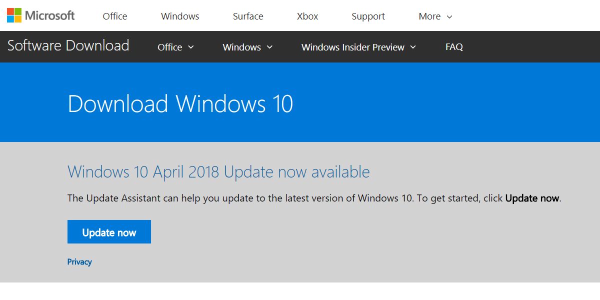The height and width of the screenshot is (300, 600).
Task: Click the bold Update now text in paragraph
Action: click(x=532, y=198)
